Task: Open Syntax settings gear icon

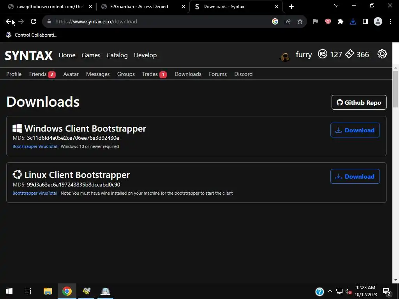Action: click(382, 54)
